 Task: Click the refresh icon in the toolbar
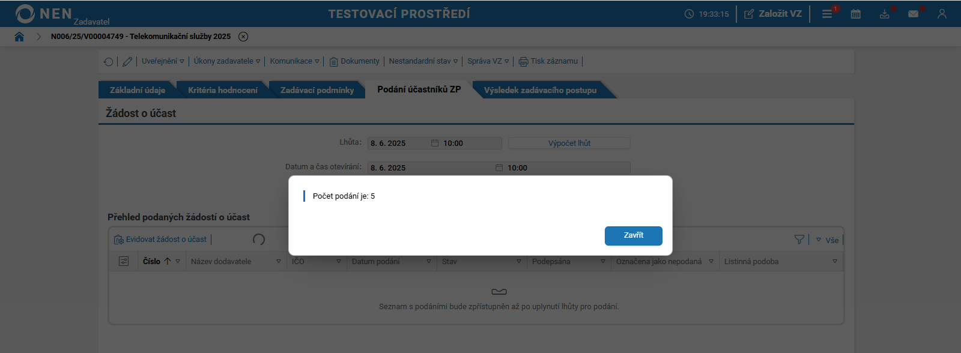point(109,61)
